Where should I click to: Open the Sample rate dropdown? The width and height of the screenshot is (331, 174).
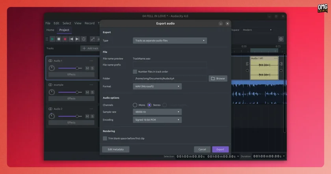(x=157, y=112)
